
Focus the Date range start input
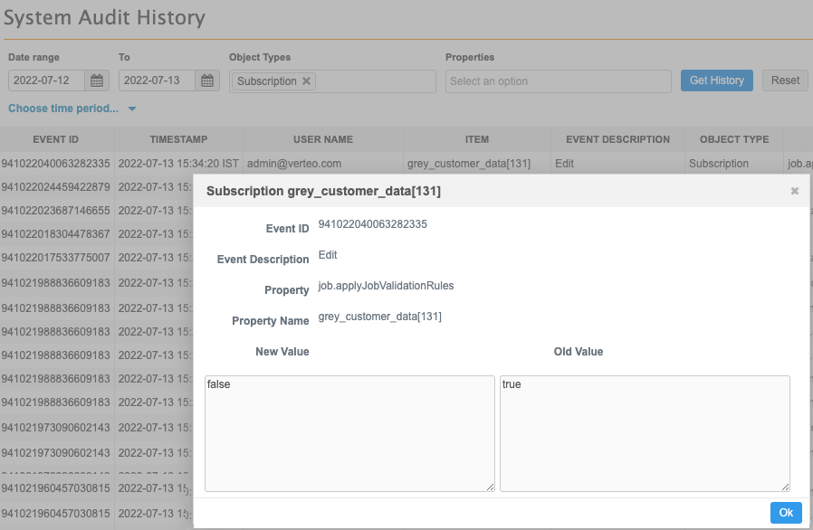pyautogui.click(x=47, y=81)
